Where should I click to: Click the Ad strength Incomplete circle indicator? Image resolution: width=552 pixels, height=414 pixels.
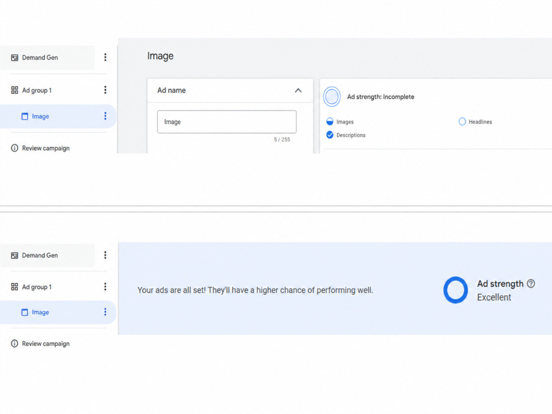332,97
